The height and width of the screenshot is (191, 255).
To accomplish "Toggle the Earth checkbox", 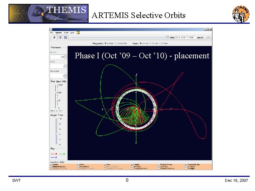I will (78, 165).
